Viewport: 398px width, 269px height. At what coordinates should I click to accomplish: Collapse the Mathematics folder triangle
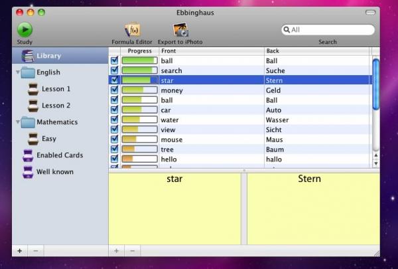[18, 122]
